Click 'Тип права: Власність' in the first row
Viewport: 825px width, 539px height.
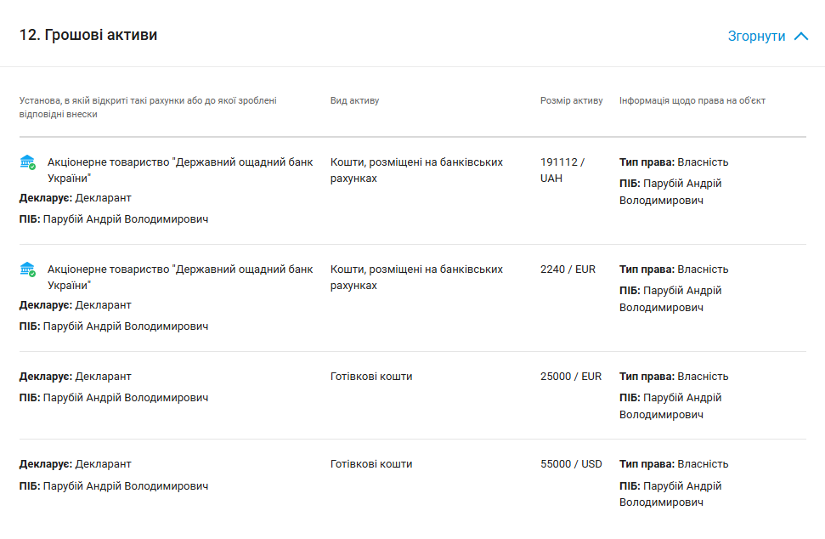pos(674,162)
